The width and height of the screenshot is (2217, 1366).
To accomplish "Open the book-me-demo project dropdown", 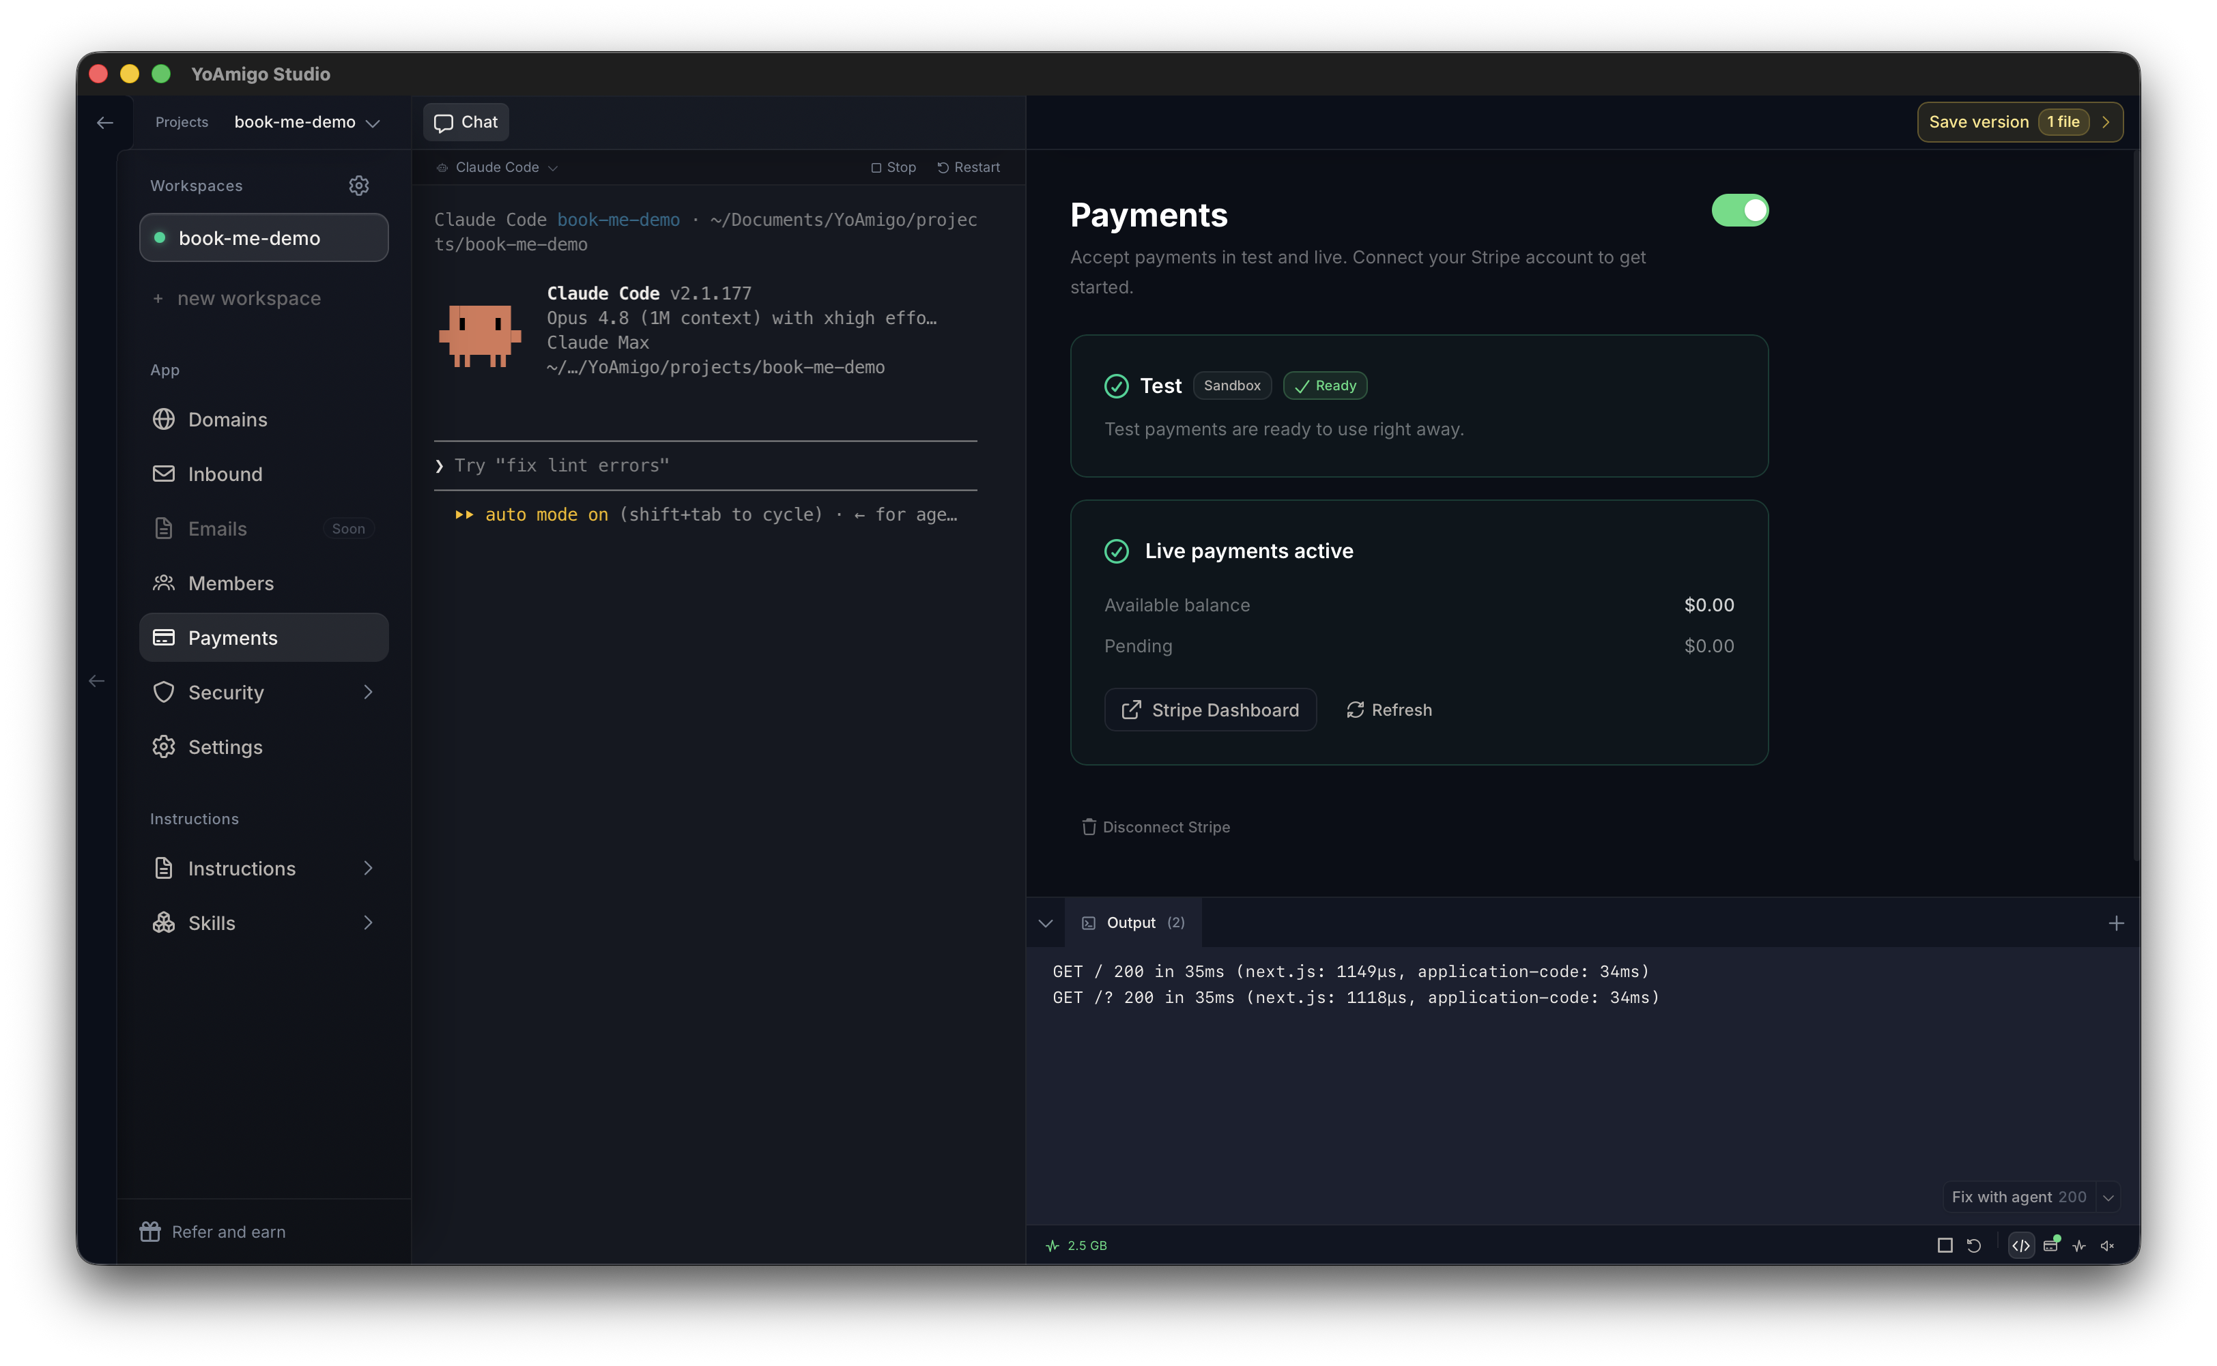I will click(x=307, y=123).
